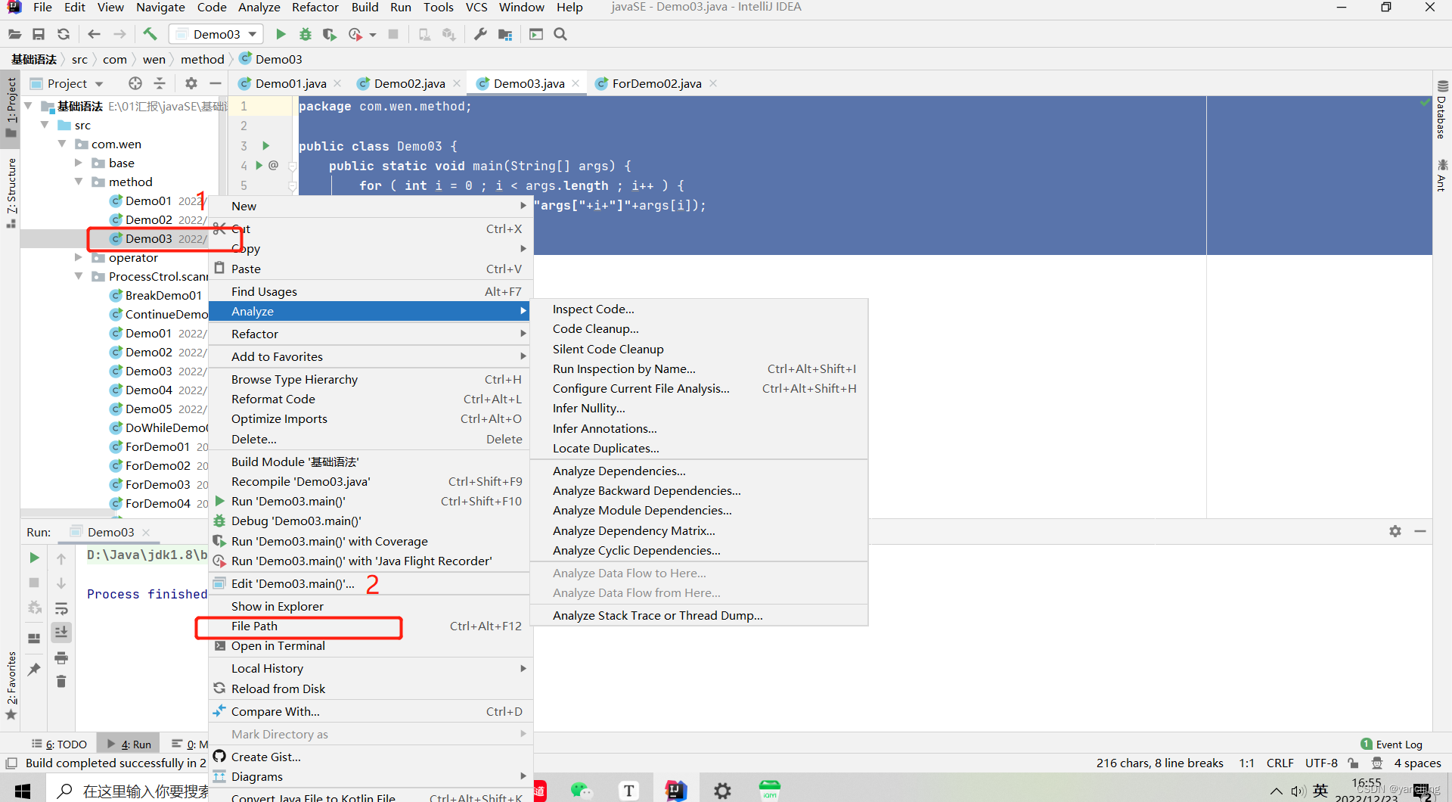The height and width of the screenshot is (802, 1452).
Task: Click the Synchronize refresh toolbar icon
Action: point(64,34)
